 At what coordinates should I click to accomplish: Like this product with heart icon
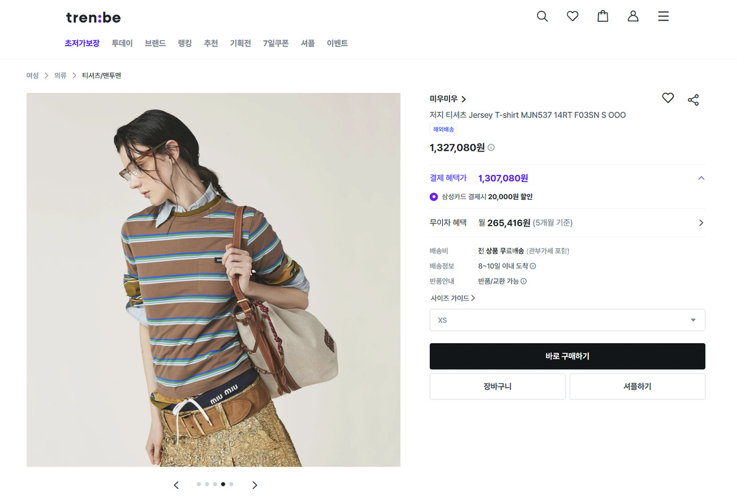tap(668, 98)
